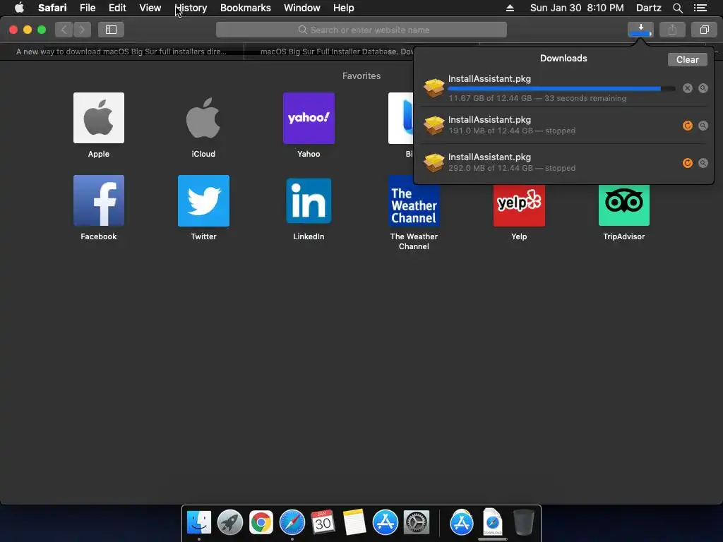Click the download progress bar at 11.67 GB
Screen dimensions: 723x542
click(x=561, y=88)
